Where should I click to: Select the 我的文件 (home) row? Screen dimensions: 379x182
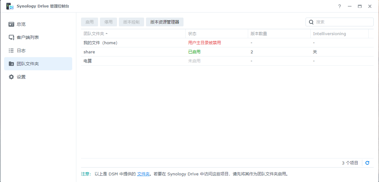pos(227,43)
